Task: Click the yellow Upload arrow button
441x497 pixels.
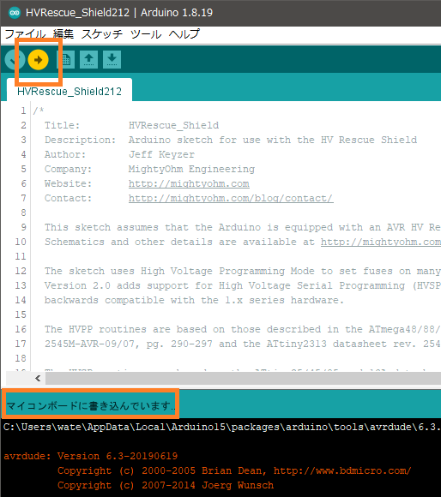Action: pyautogui.click(x=38, y=60)
